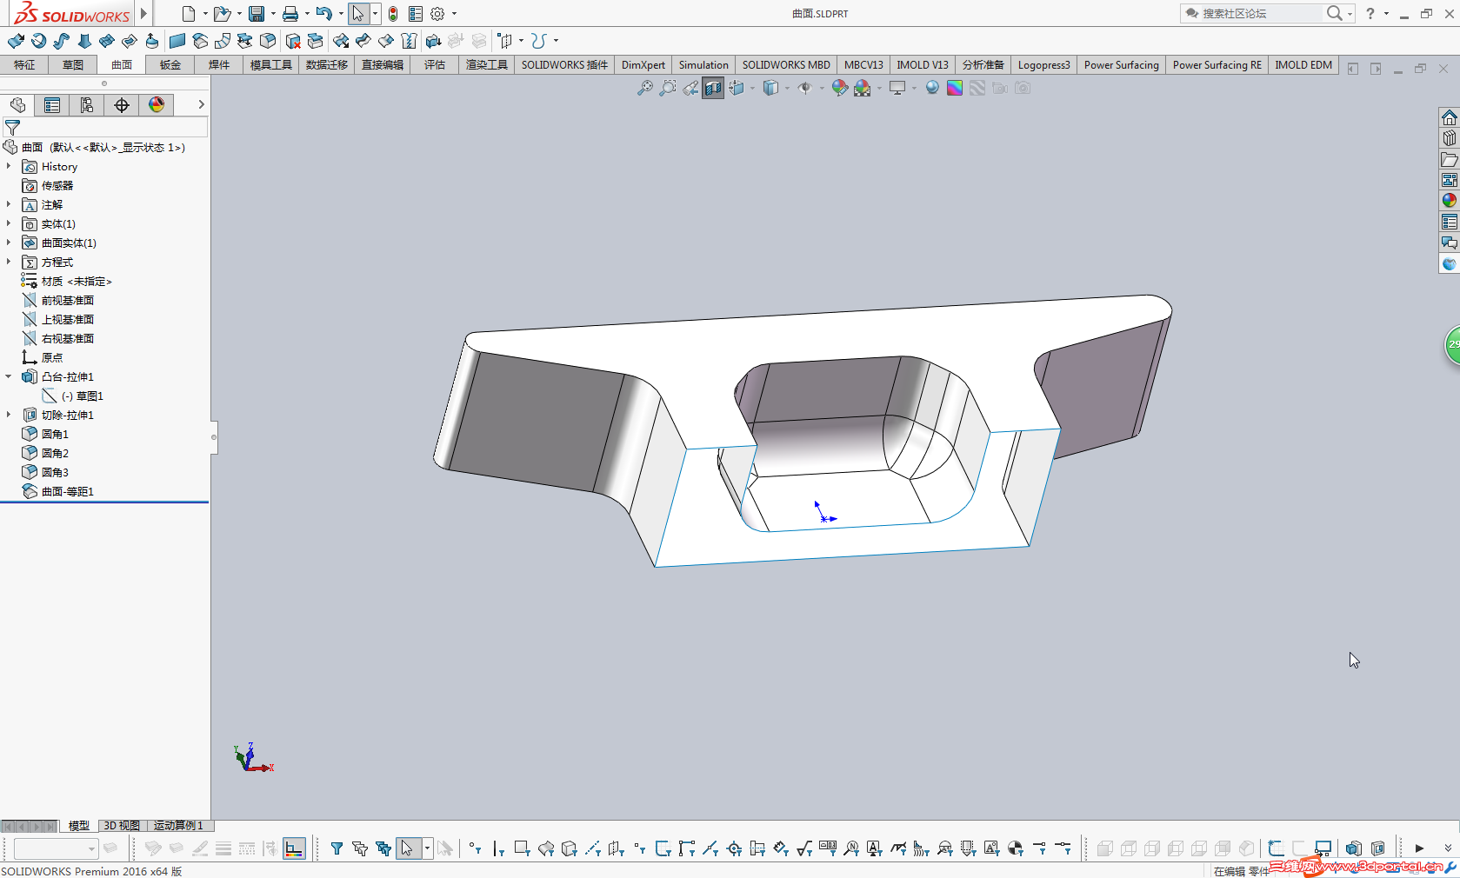The width and height of the screenshot is (1460, 878).
Task: Click the Rebuild traffic light icon
Action: click(393, 14)
